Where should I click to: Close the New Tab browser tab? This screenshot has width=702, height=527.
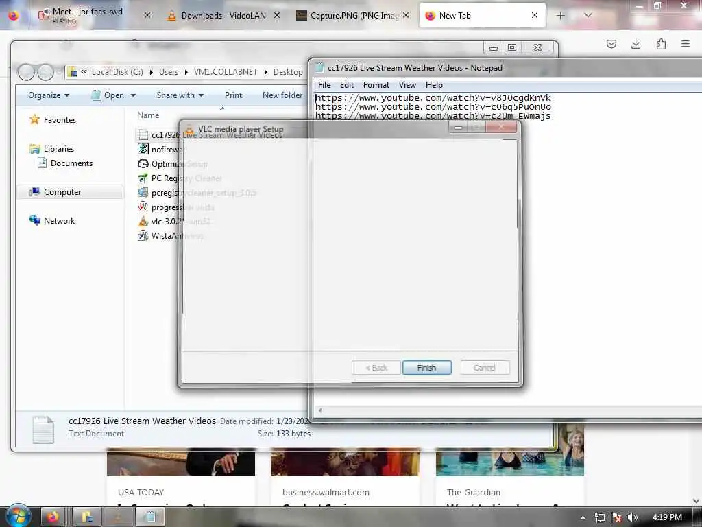point(535,16)
